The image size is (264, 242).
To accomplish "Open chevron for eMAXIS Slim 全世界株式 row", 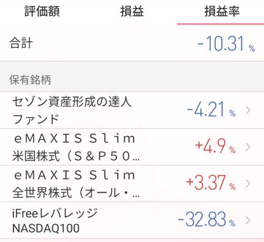I will (x=248, y=183).
